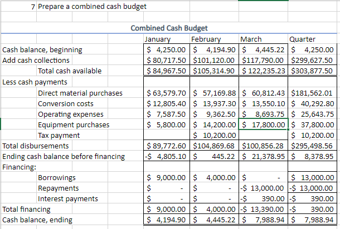Click 'Ending cash balance before financing' label
The width and height of the screenshot is (340, 229).
tap(64, 157)
